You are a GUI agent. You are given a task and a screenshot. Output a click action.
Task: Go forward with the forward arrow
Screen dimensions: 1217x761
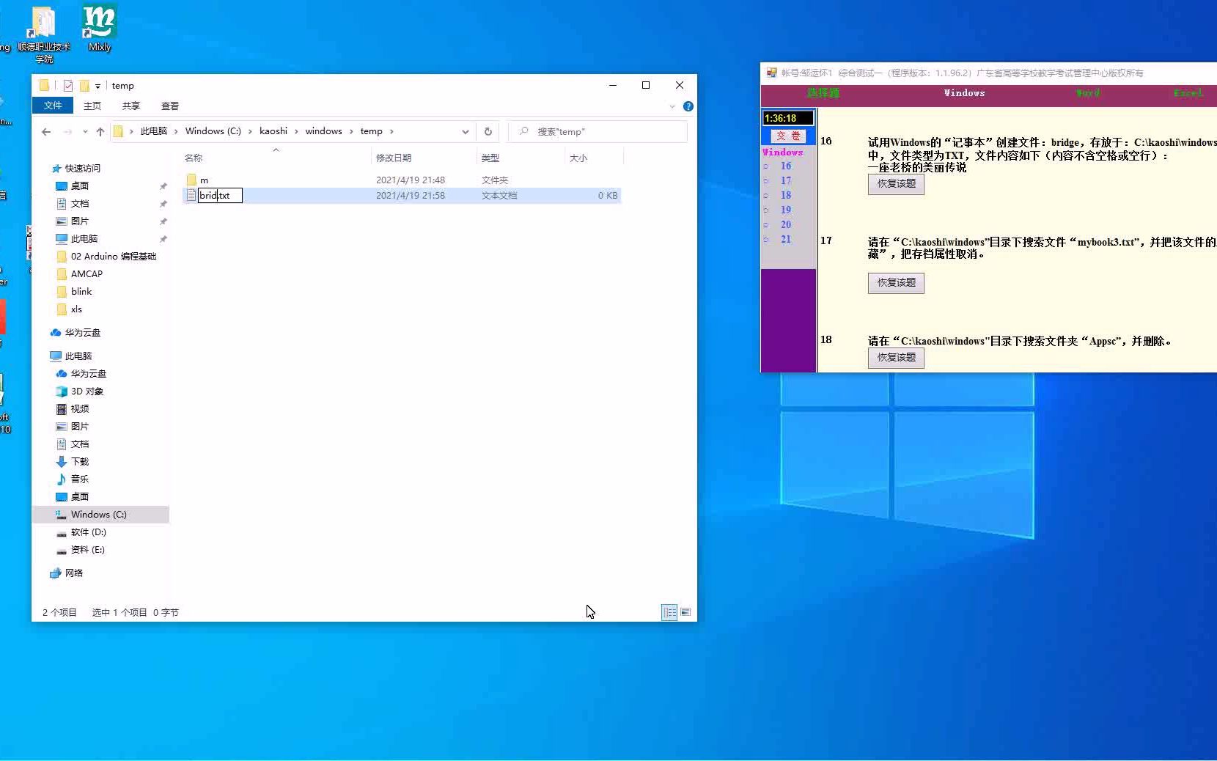point(67,132)
